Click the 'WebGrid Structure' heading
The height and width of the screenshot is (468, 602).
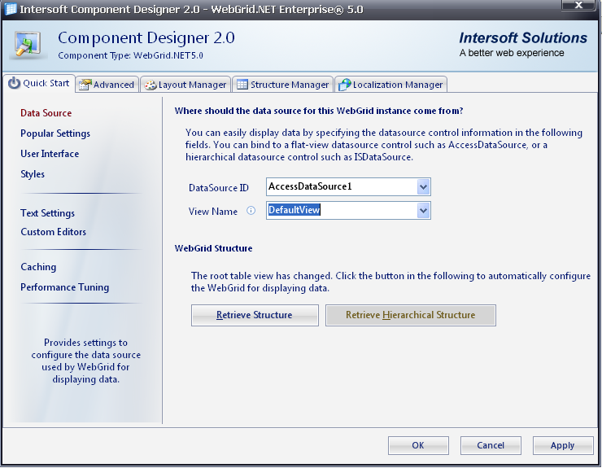pyautogui.click(x=213, y=248)
